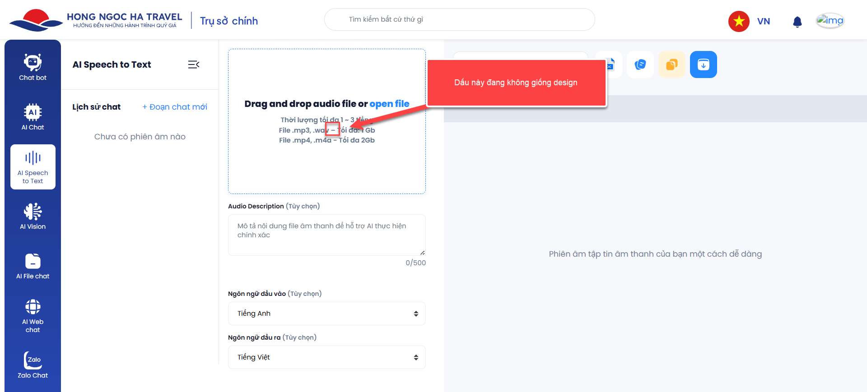Select the AI File chat icon

click(x=33, y=266)
